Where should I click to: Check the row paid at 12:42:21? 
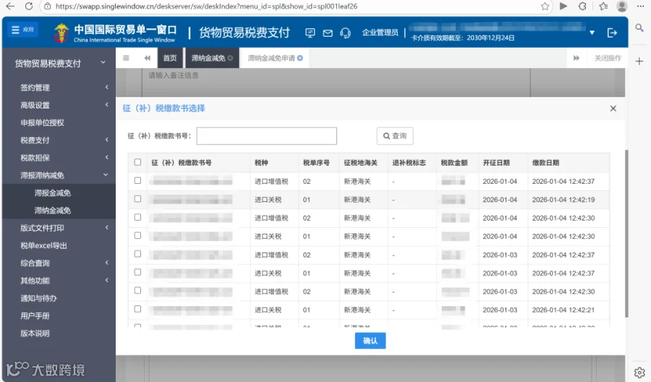pyautogui.click(x=138, y=309)
